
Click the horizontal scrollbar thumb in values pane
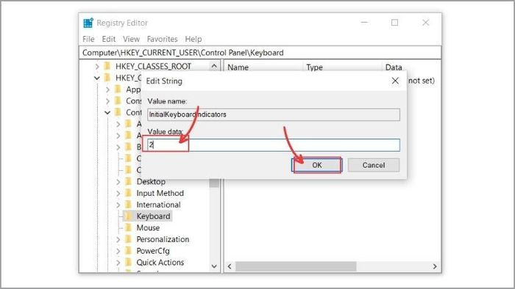click(296, 266)
